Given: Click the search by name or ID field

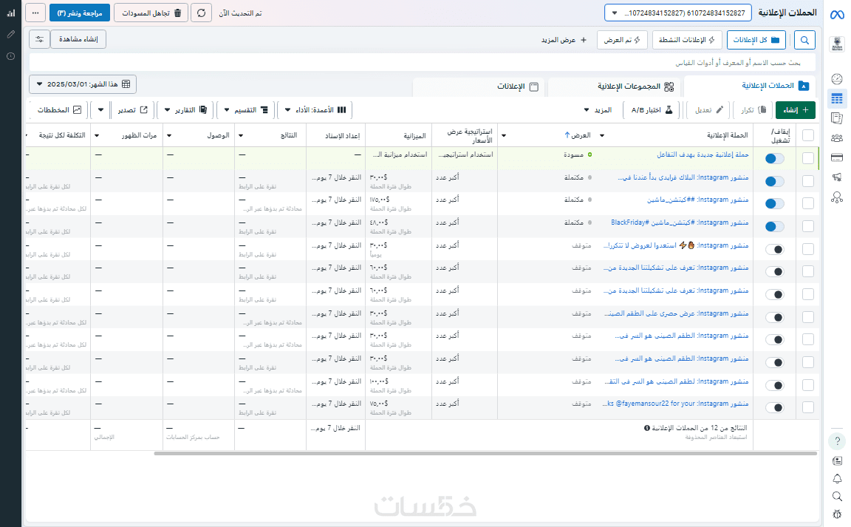Looking at the screenshot, I should 423,63.
